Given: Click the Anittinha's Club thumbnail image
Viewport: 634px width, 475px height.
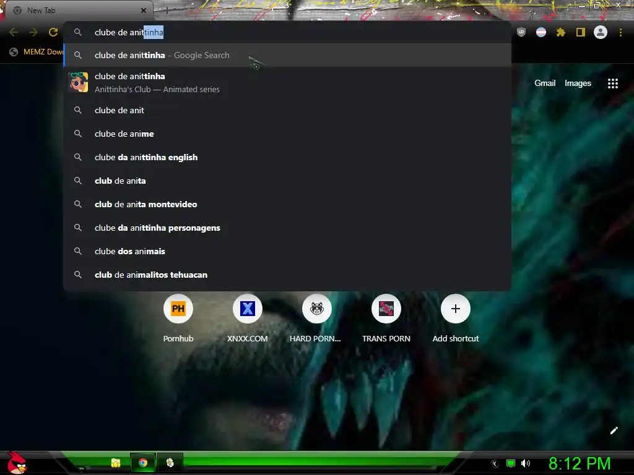Looking at the screenshot, I should (78, 82).
